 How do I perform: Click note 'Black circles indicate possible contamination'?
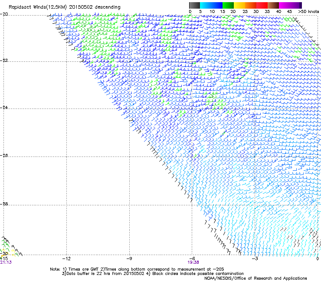pos(198,274)
